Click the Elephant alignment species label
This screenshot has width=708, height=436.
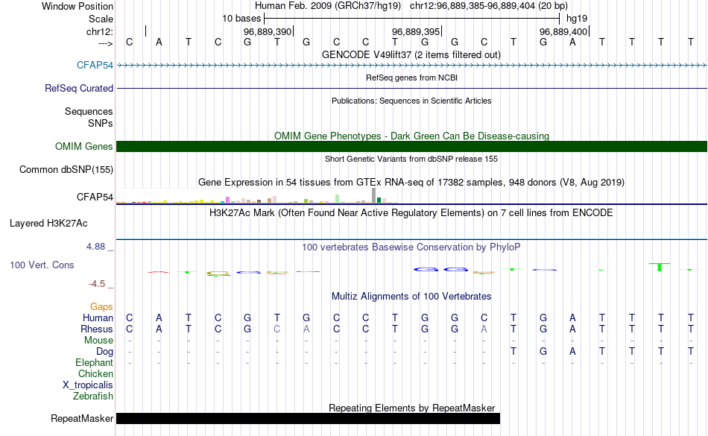(x=94, y=362)
